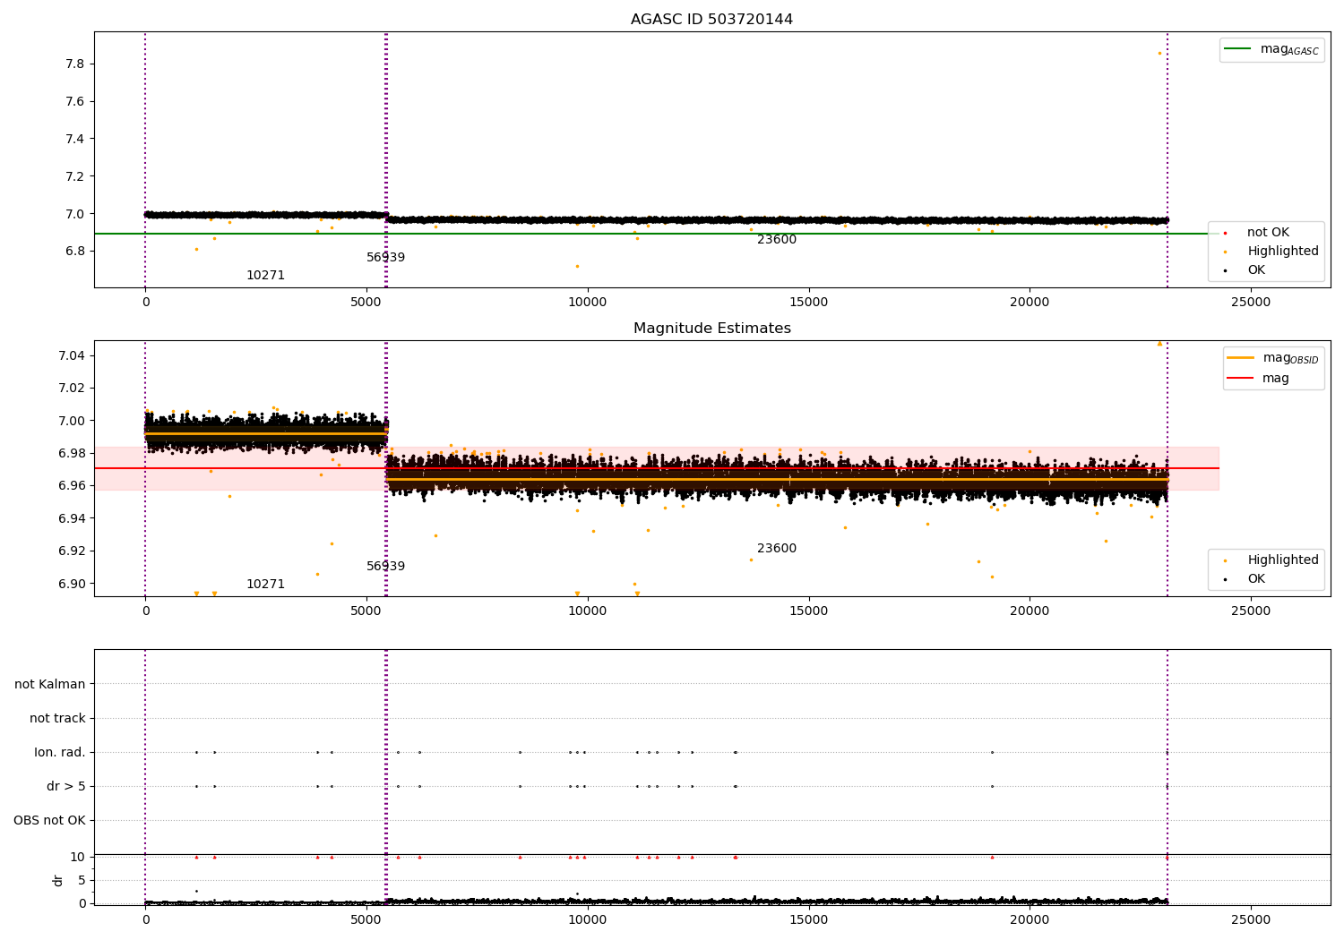Click the 56939 annotation in Magnitude Estimates panel
The height and width of the screenshot is (940, 1344).
(386, 567)
